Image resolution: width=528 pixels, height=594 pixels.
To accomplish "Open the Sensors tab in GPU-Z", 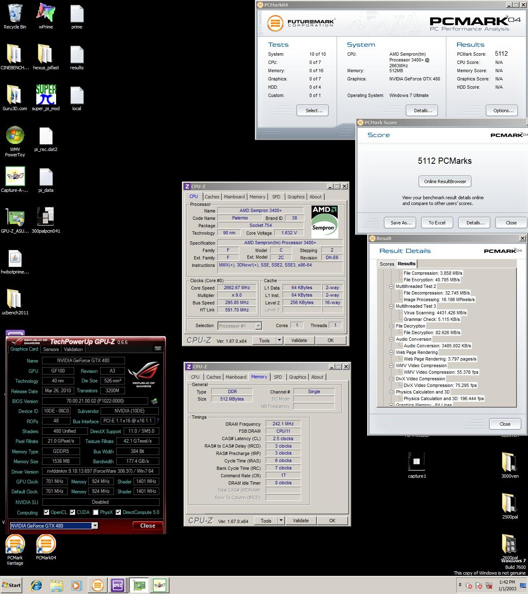I will (x=51, y=349).
